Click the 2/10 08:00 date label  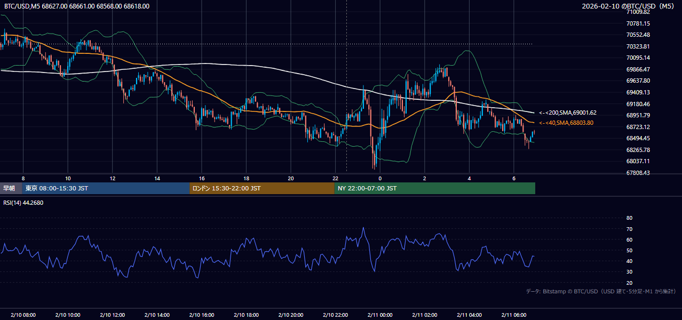(23, 315)
